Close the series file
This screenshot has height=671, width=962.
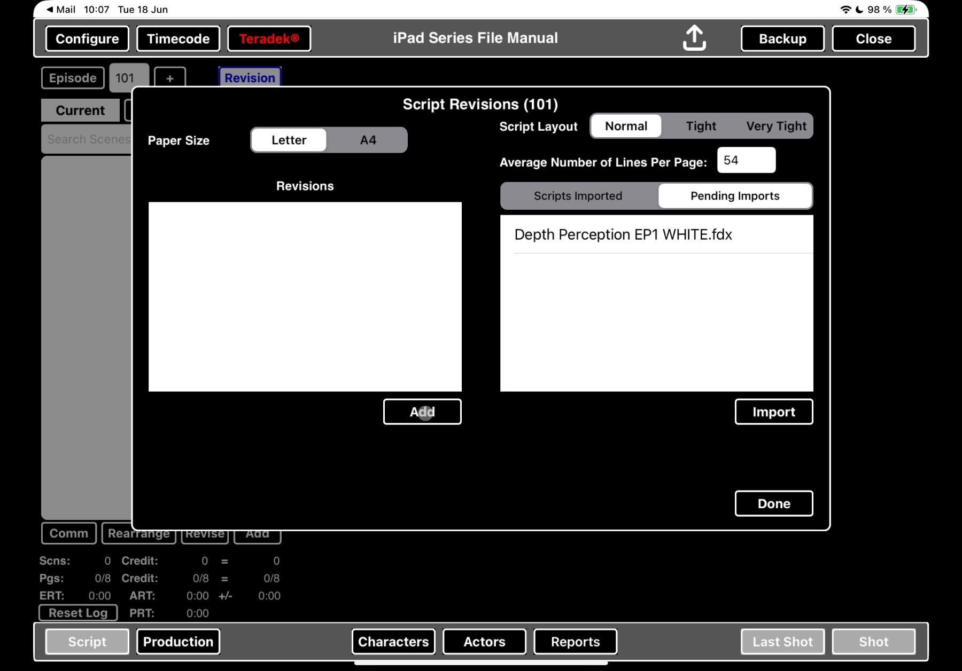(873, 38)
